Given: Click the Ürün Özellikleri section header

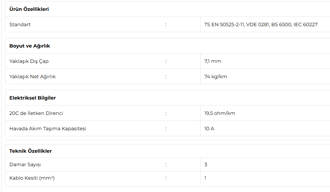Looking at the screenshot, I should pyautogui.click(x=29, y=9).
